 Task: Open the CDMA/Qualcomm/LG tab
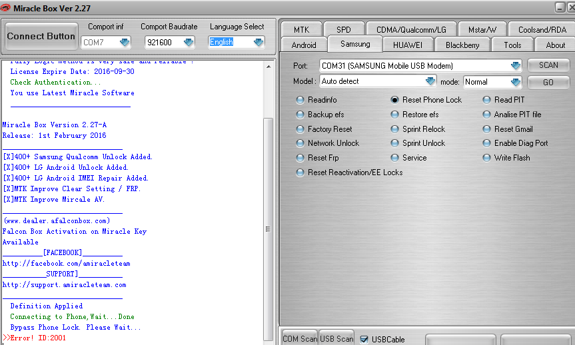pyautogui.click(x=411, y=29)
